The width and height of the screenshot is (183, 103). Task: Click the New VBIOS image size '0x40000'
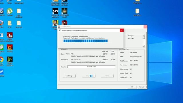pyautogui.click(x=105, y=60)
